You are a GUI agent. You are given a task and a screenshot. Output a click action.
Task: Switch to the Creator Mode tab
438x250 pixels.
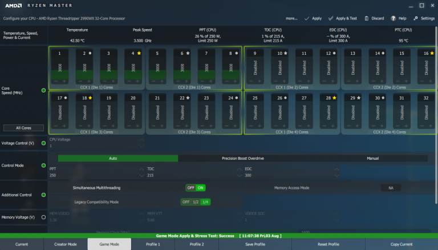point(66,244)
